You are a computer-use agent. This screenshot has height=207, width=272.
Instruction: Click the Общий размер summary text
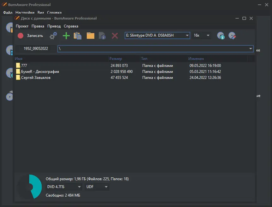87,179
